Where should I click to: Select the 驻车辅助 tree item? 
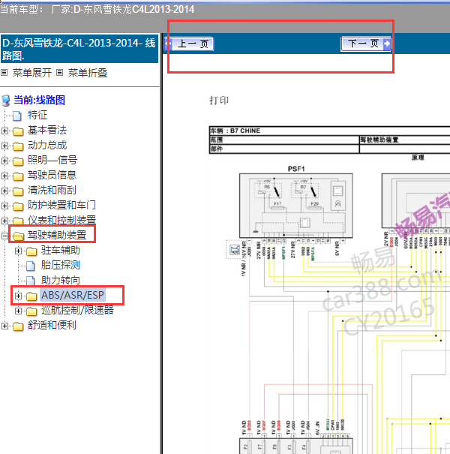(x=61, y=250)
